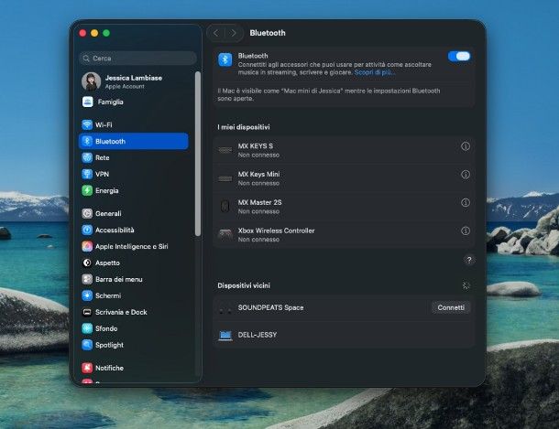Image resolution: width=559 pixels, height=429 pixels.
Task: Select Wi-Fi label in the sidebar
Action: point(104,124)
